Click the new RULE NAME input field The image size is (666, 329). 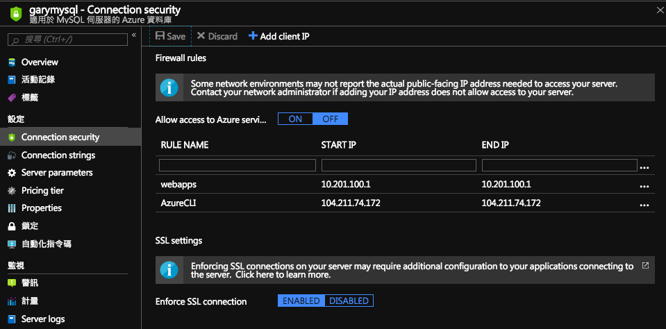pos(238,165)
